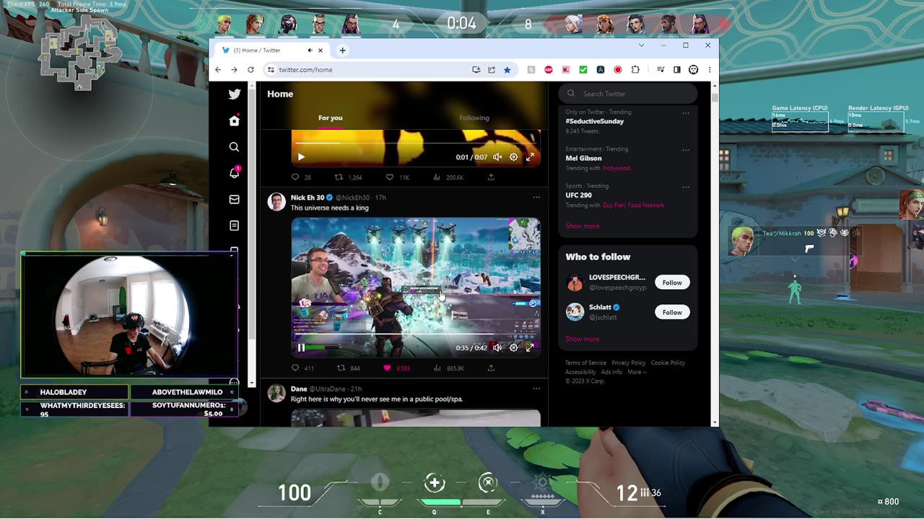
Task: Open the tab search chevron
Action: 641,45
